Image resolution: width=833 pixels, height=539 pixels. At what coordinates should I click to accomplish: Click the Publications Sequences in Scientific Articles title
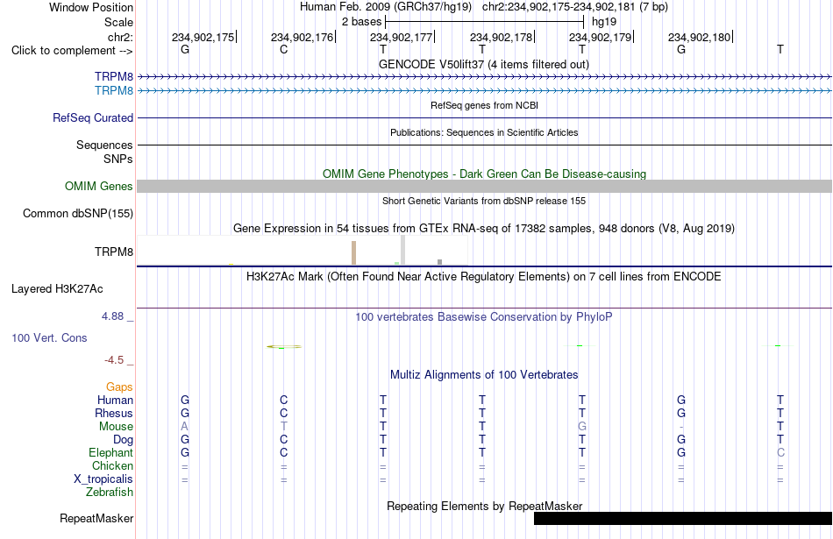tap(484, 132)
